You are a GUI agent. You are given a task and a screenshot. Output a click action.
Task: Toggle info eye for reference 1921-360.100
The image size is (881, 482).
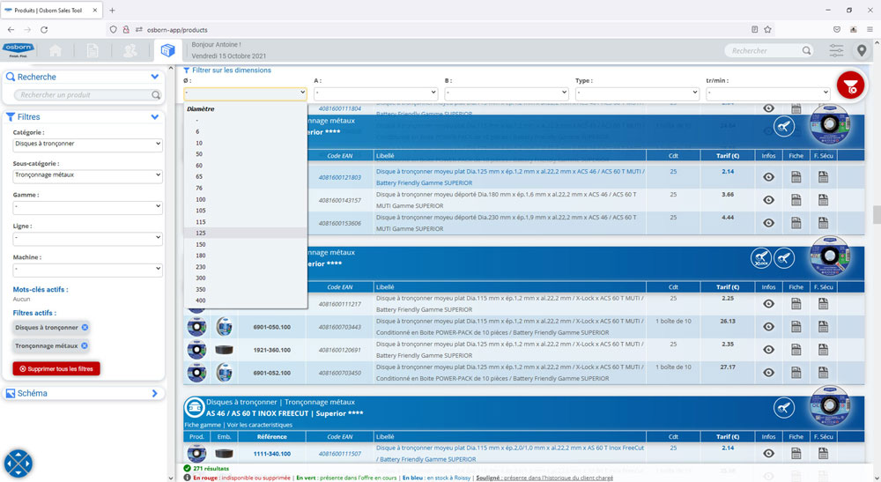click(768, 350)
